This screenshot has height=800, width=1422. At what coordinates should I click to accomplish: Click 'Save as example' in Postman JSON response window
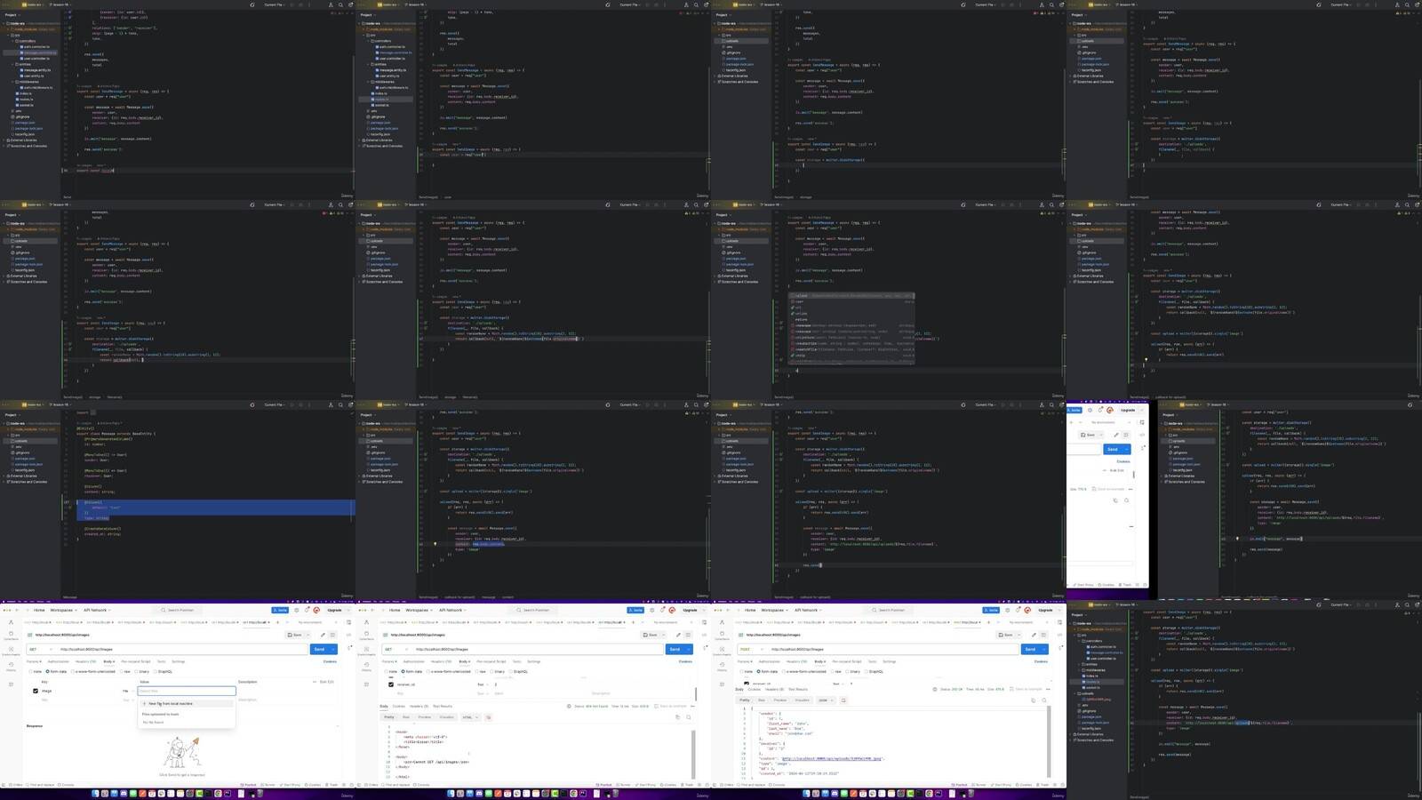coord(1027,689)
